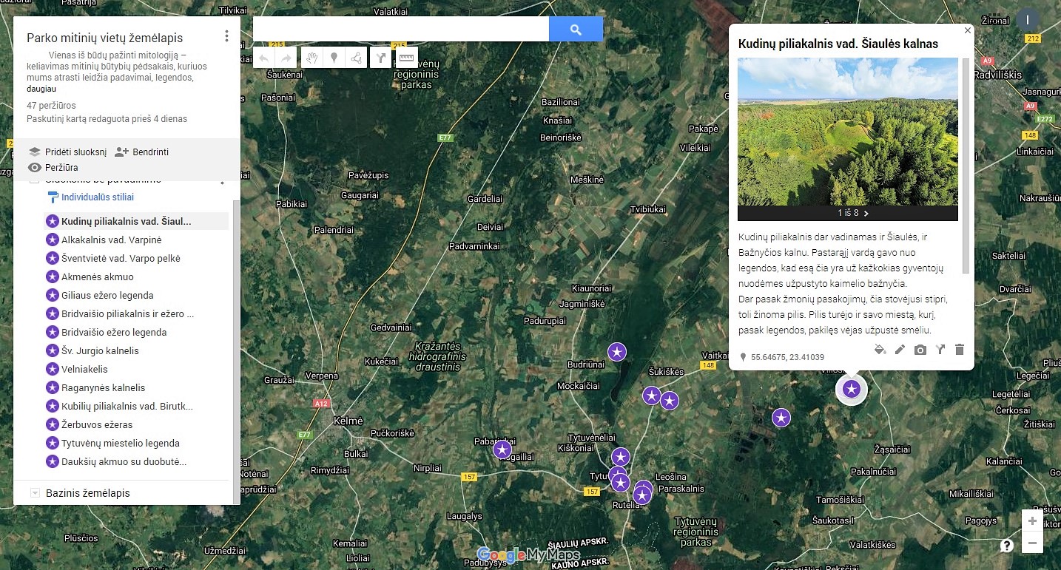Screen dimensions: 1061x570
Task: Open the paint bucket style icon in popup
Action: coord(880,350)
